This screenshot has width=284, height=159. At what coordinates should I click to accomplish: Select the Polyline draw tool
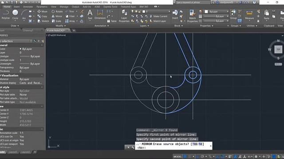click(x=5, y=15)
